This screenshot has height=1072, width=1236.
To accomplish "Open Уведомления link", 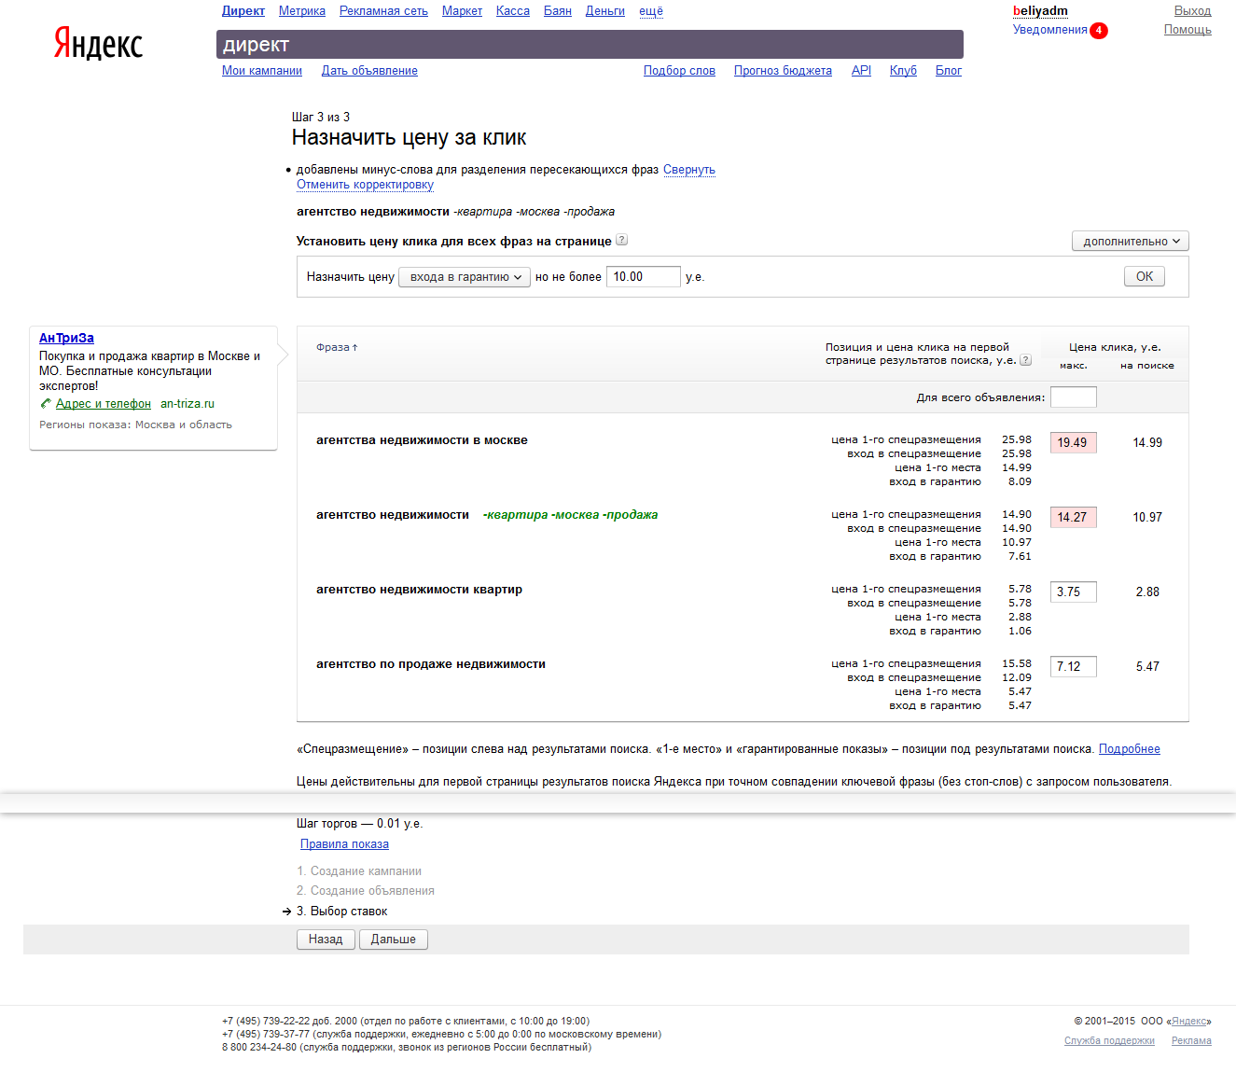I will click(1050, 30).
